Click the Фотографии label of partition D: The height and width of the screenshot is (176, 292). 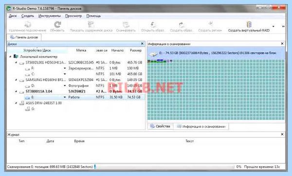click(x=78, y=86)
